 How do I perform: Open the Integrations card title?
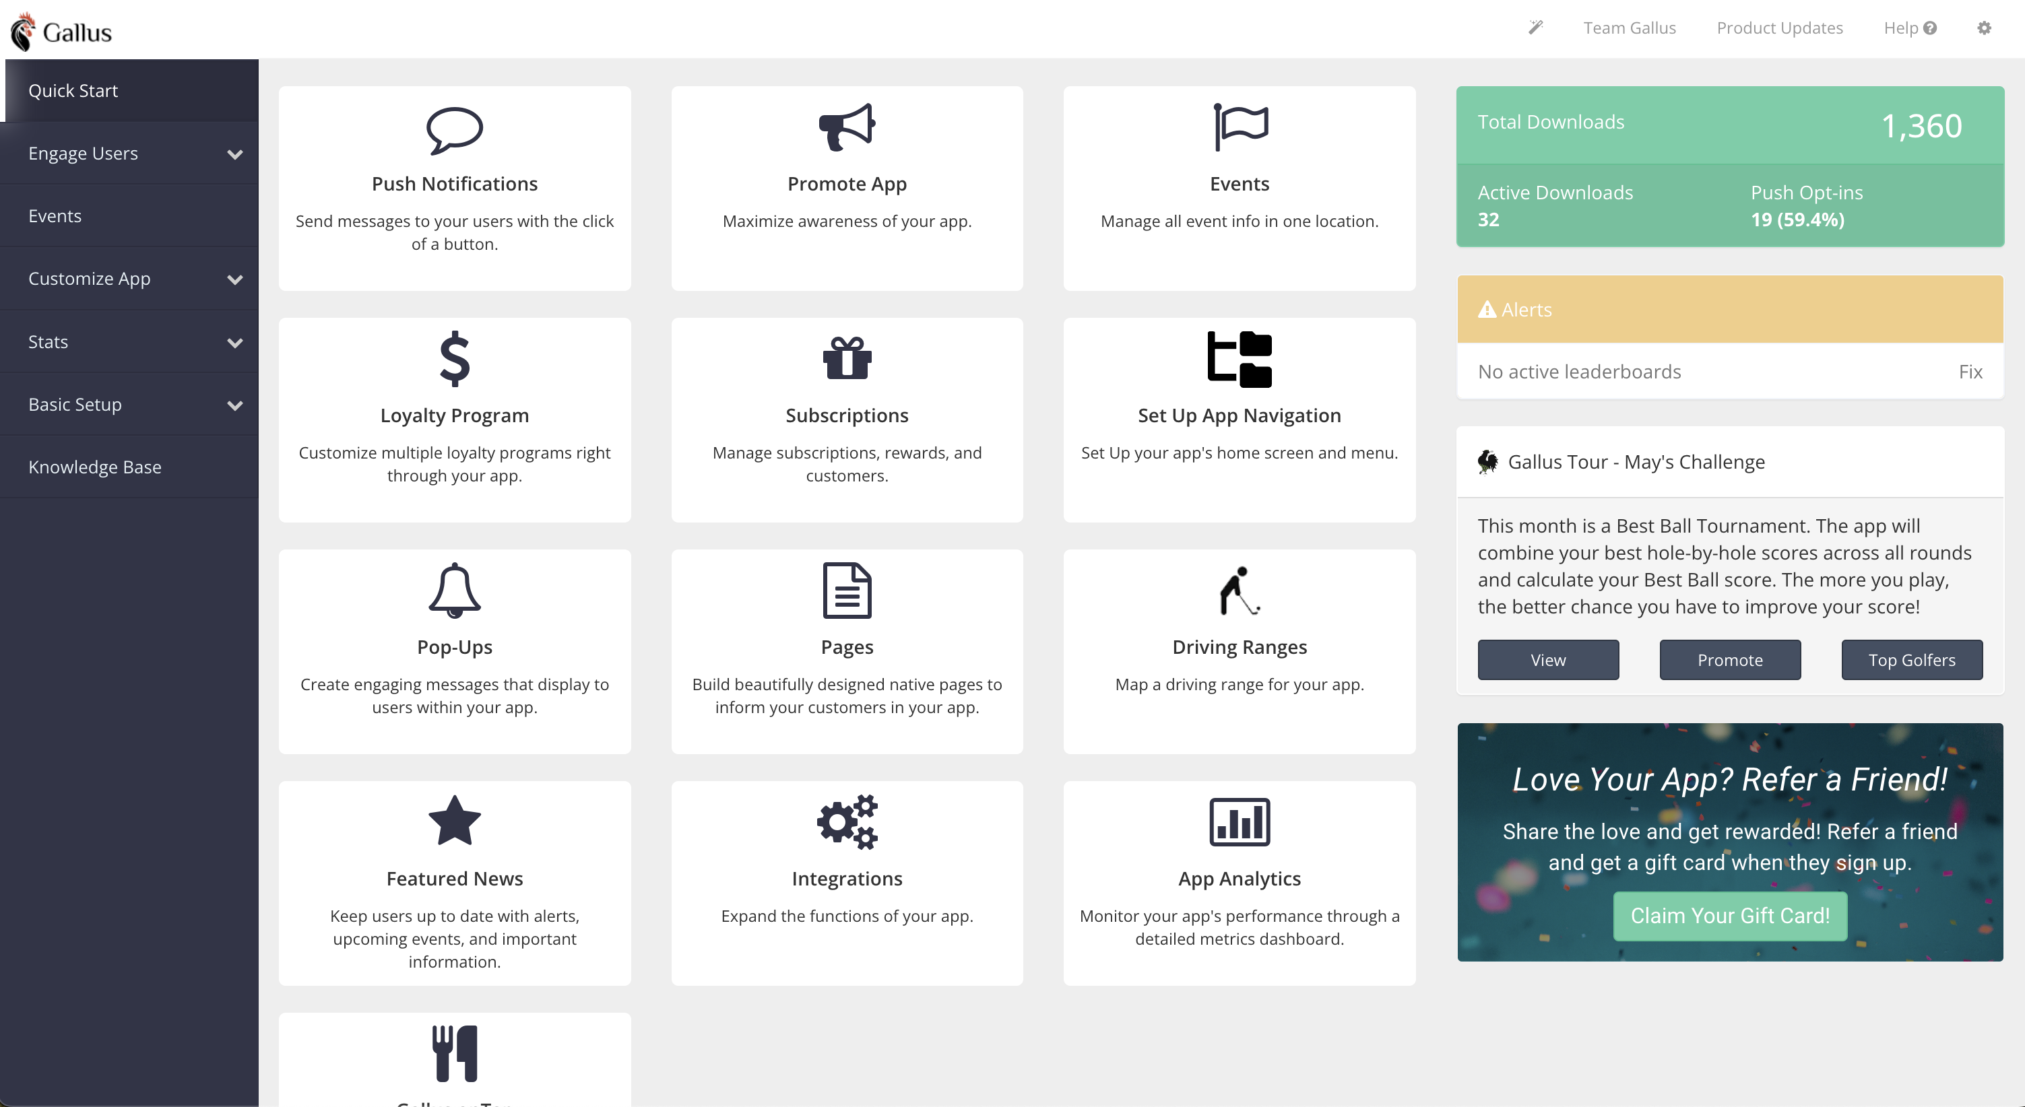[847, 878]
